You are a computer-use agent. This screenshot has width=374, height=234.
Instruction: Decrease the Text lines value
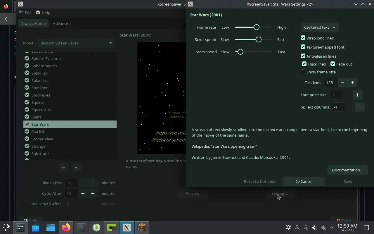click(x=342, y=83)
